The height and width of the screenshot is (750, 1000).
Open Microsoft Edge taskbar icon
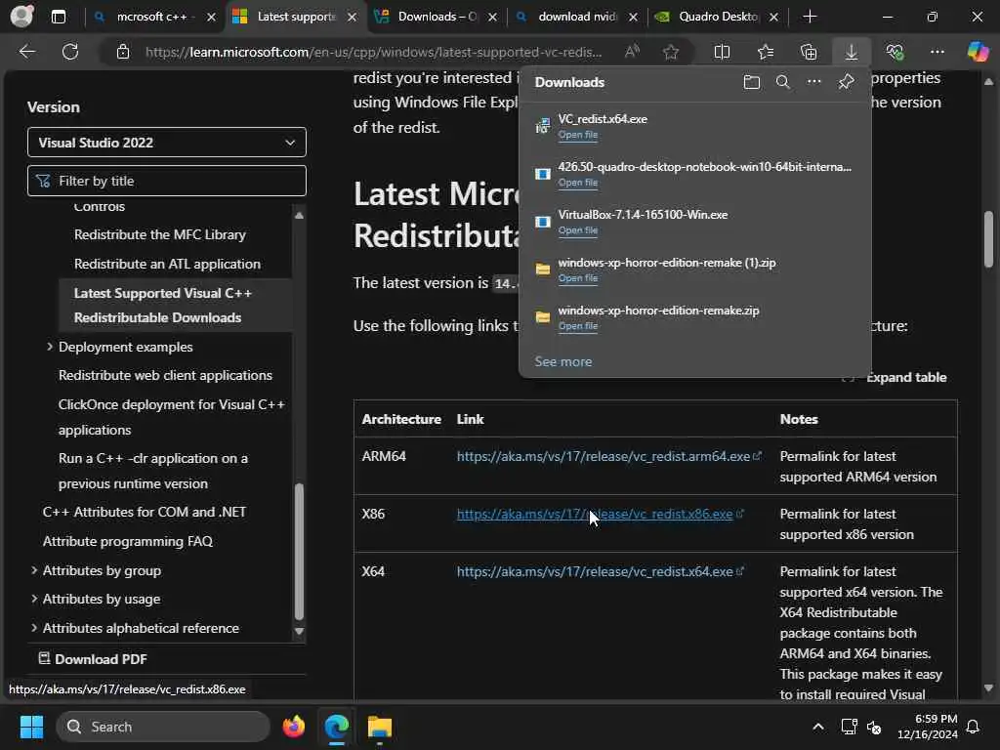tap(336, 727)
